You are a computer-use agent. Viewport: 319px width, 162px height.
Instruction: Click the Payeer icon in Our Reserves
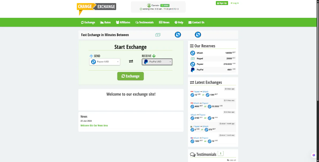(193, 64)
